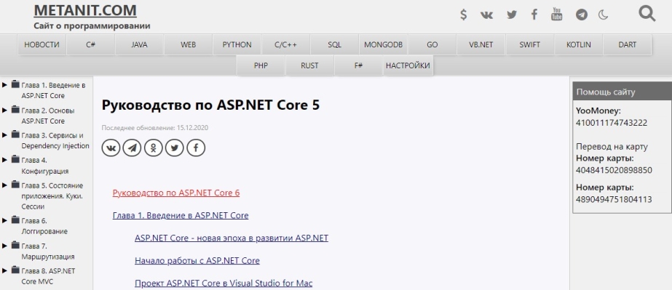Open the Facebook icon in the header

pos(534,15)
